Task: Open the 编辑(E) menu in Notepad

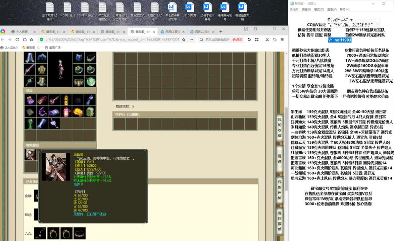Action: tap(306, 9)
